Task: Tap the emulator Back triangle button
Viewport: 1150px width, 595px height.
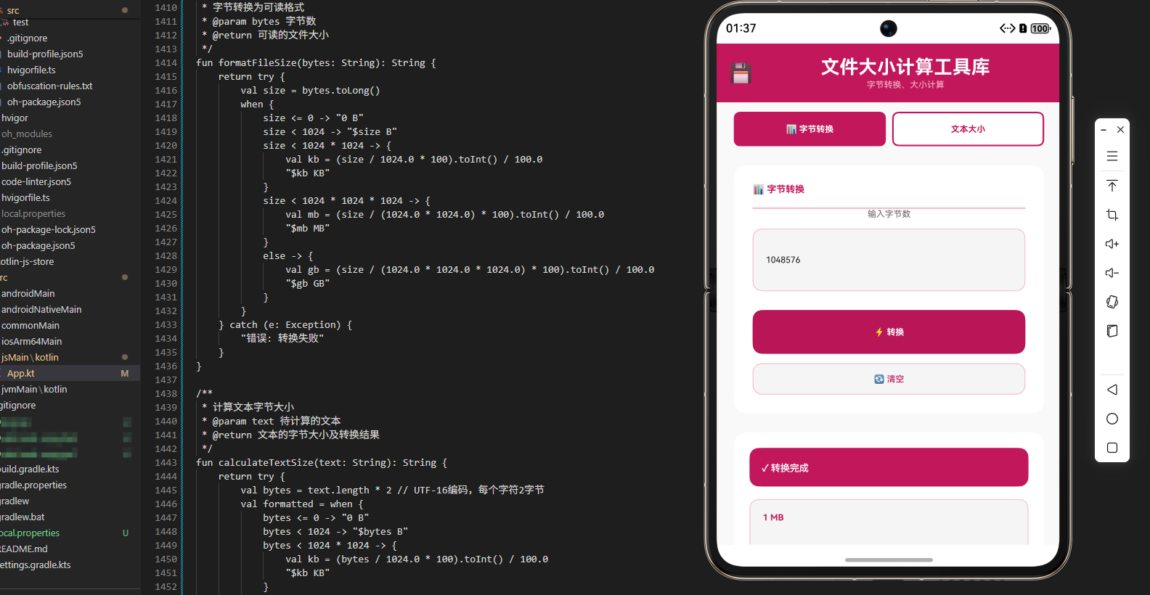Action: [1112, 390]
